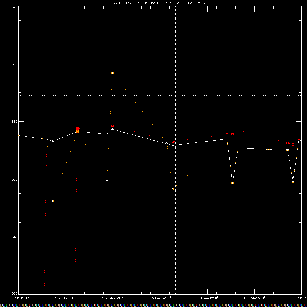The image size is (307, 307).
Task: Click the y-axis label 600
Action: 15,64
